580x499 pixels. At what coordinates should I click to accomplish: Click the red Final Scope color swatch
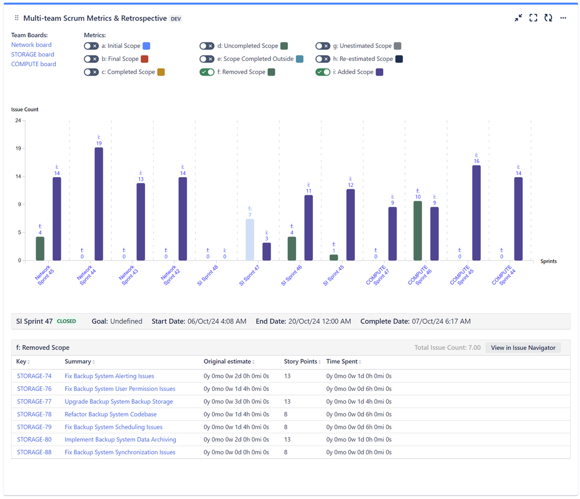[x=145, y=59]
